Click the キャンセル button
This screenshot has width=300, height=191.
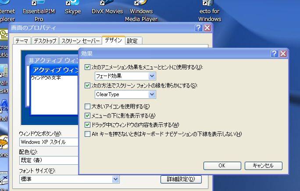click(x=263, y=166)
